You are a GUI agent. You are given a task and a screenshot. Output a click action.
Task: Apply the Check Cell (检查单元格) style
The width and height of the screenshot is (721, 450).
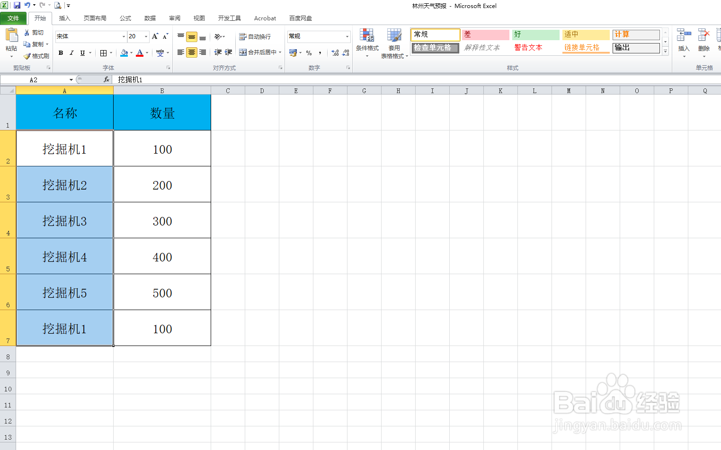click(436, 48)
